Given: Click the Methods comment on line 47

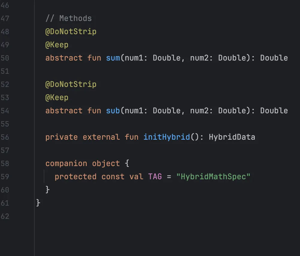Looking at the screenshot, I should [69, 18].
